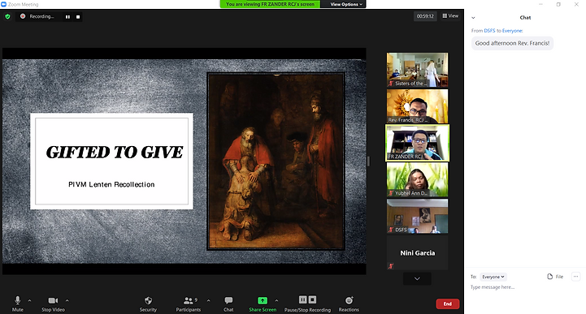Viewport: 586px width, 314px height.
Task: Show more participants with down chevron
Action: [417, 278]
